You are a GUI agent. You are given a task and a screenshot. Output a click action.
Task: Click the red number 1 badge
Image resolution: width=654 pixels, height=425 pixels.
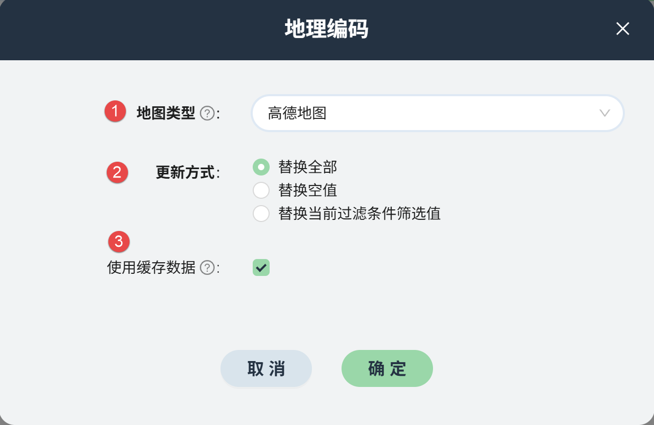click(115, 112)
